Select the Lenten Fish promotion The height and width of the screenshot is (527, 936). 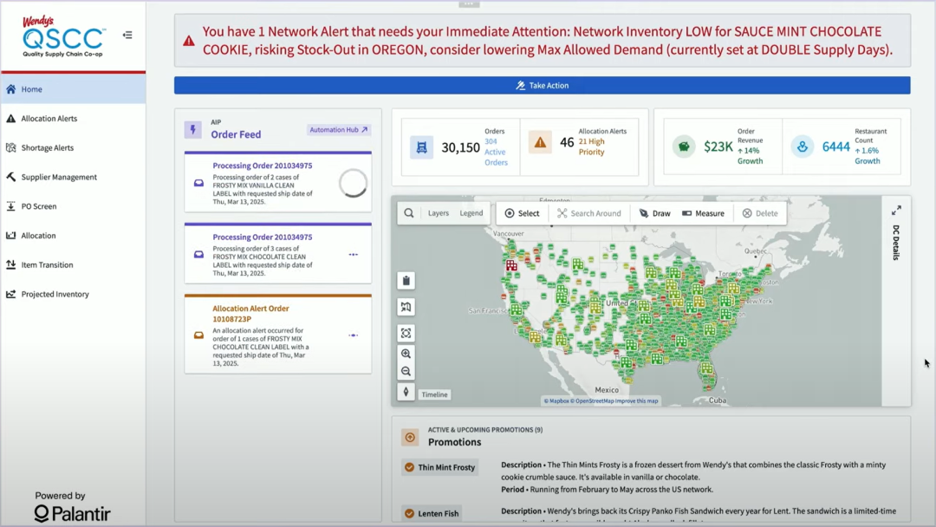coord(432,513)
